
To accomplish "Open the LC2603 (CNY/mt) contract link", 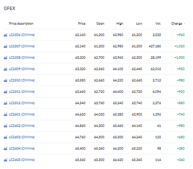I will click(22, 137).
